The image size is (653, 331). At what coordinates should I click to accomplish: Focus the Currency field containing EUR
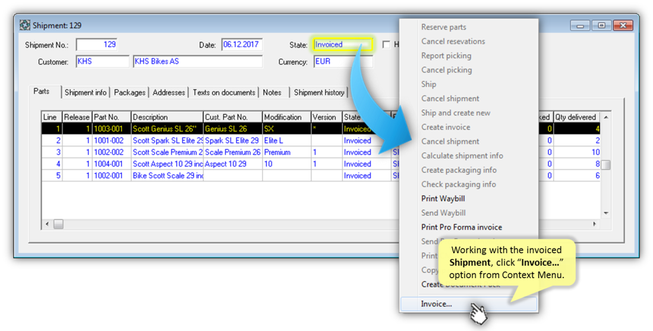tap(342, 61)
